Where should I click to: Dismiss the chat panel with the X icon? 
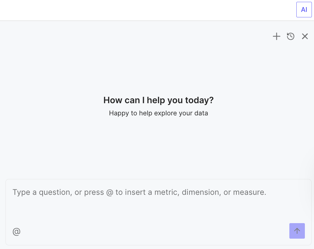[305, 37]
